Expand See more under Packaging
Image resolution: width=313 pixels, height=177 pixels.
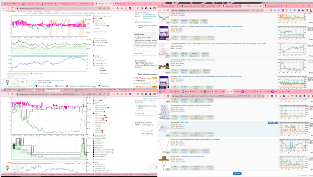[139, 103]
